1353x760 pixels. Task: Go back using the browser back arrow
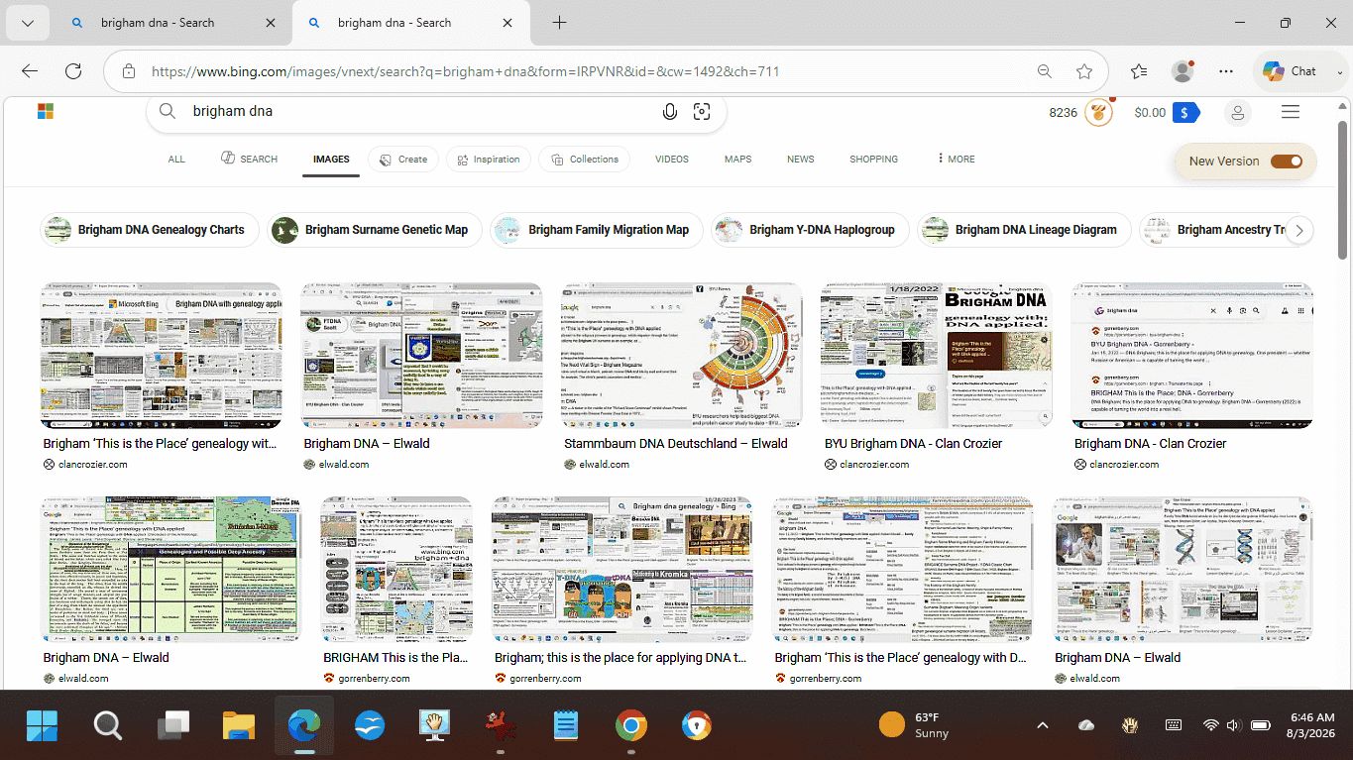tap(30, 71)
